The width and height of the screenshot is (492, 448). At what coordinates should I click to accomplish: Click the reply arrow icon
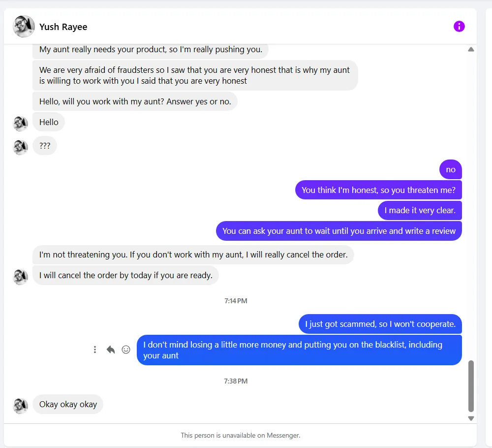tap(111, 350)
